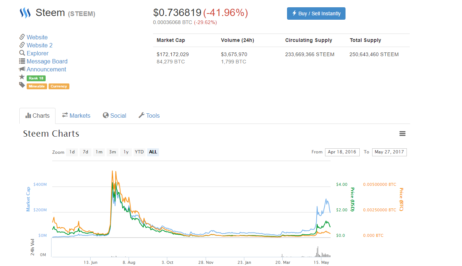Click the Circulating Supply column header
This screenshot has width=462, height=266.
[309, 40]
